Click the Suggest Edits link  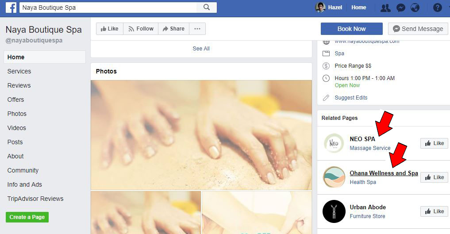[x=351, y=98]
